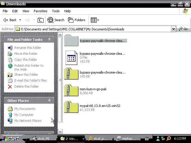Click Copy this folder
191x143 pixels.
(26, 60)
